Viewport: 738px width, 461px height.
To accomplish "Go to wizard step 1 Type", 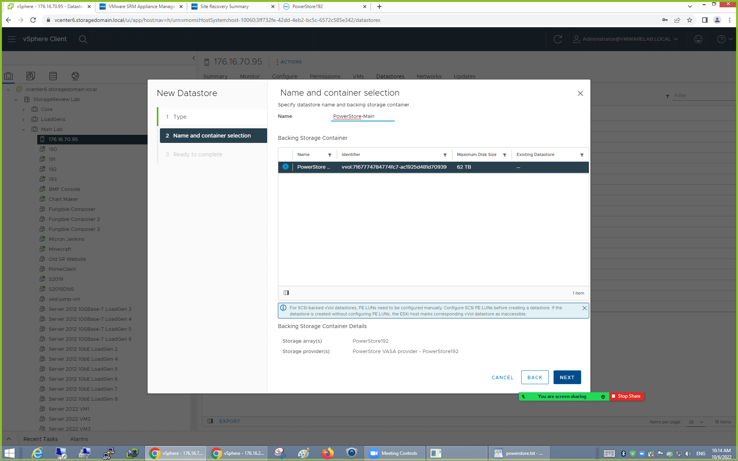I will point(213,117).
